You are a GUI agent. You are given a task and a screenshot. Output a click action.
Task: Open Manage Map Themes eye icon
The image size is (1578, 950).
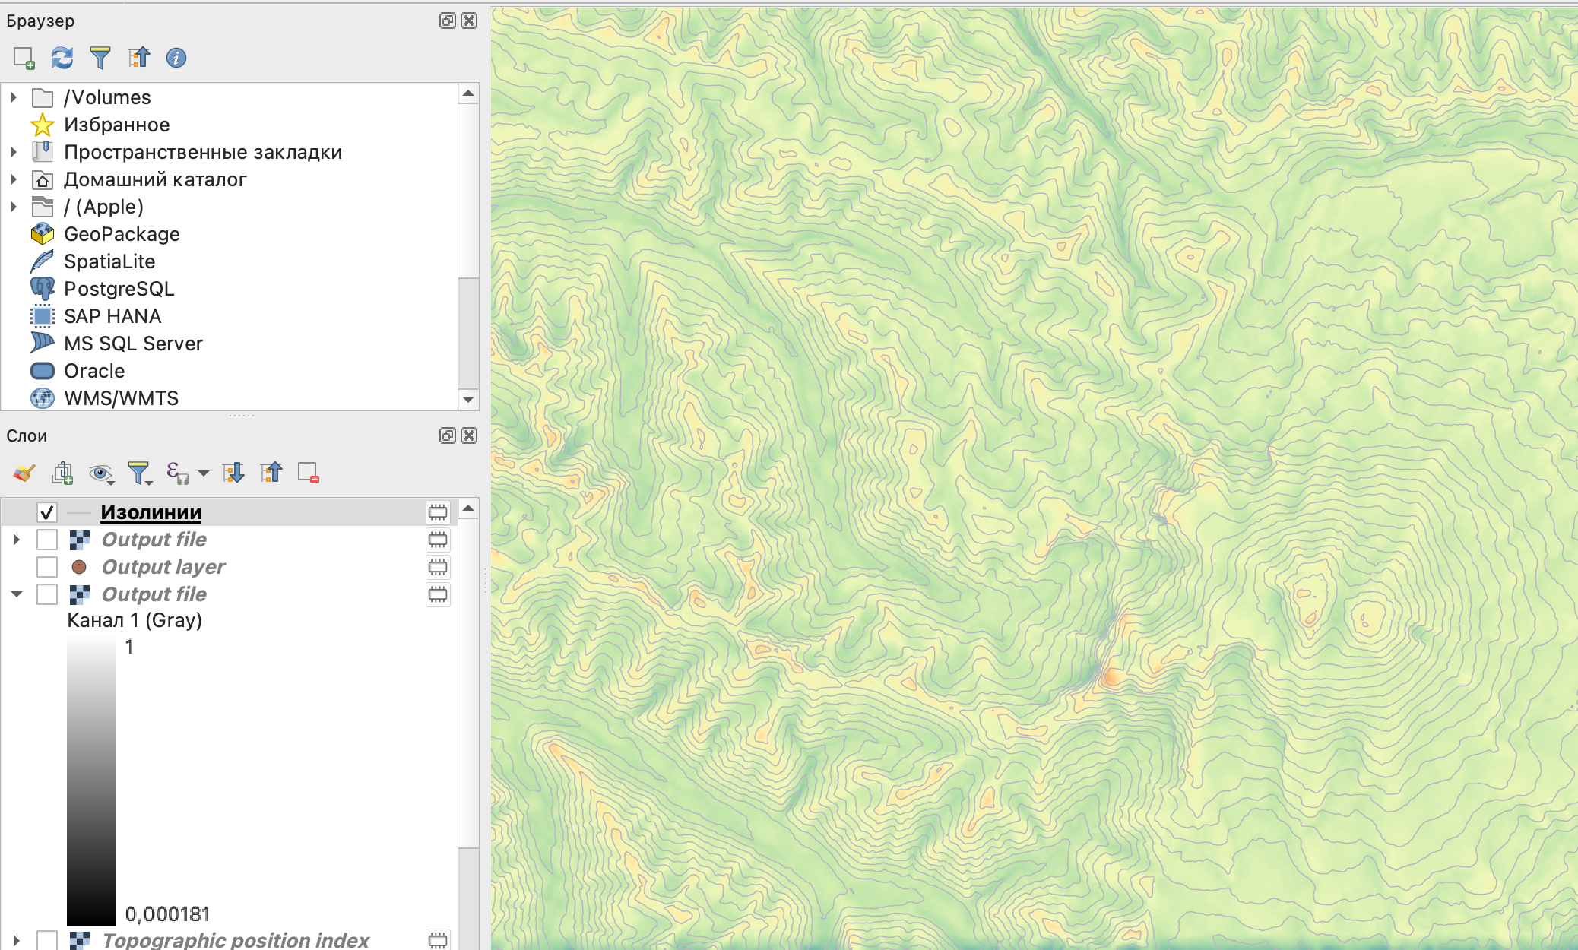pyautogui.click(x=101, y=473)
